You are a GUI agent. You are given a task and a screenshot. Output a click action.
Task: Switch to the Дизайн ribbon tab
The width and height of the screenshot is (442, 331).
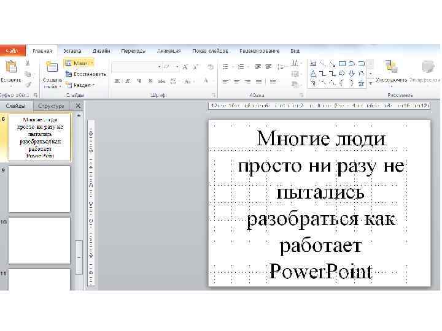(101, 51)
